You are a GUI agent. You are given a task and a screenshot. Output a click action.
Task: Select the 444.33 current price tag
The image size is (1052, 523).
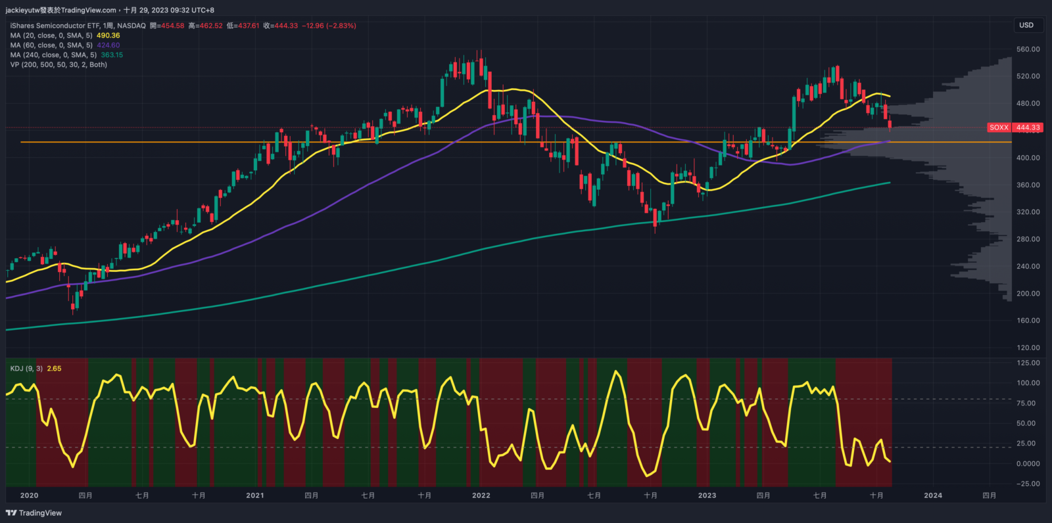click(x=1028, y=127)
